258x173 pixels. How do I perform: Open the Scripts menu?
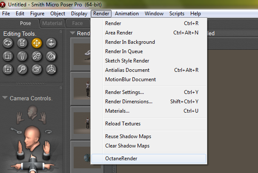[x=177, y=14]
